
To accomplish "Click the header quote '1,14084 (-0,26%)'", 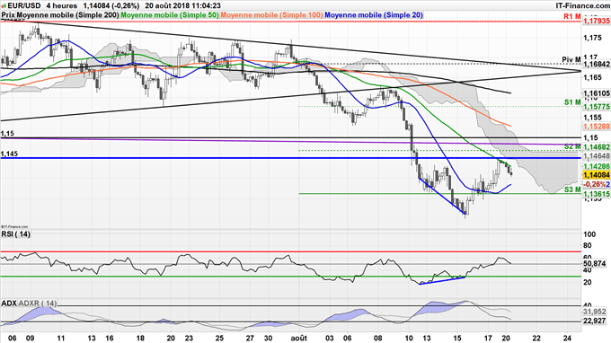I will 111,6.
